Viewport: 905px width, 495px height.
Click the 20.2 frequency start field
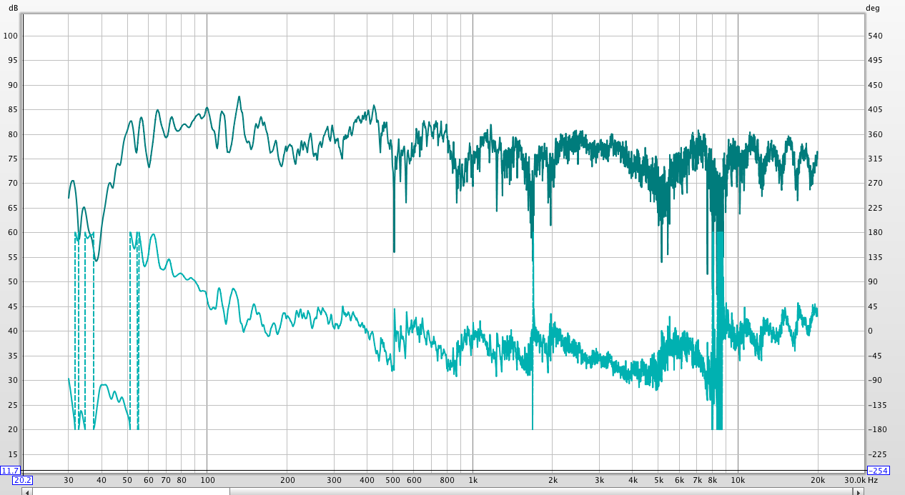[22, 480]
